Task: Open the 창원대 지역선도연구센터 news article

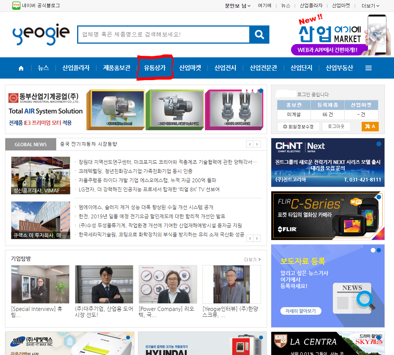Action: click(x=167, y=162)
